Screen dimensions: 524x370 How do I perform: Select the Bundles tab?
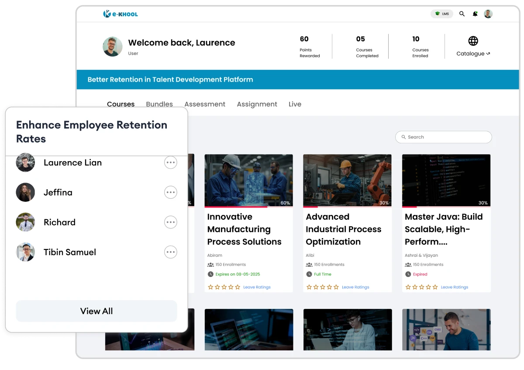click(x=159, y=104)
